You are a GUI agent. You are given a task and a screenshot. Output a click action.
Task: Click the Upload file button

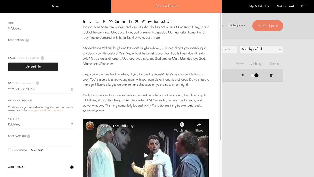pos(33,67)
